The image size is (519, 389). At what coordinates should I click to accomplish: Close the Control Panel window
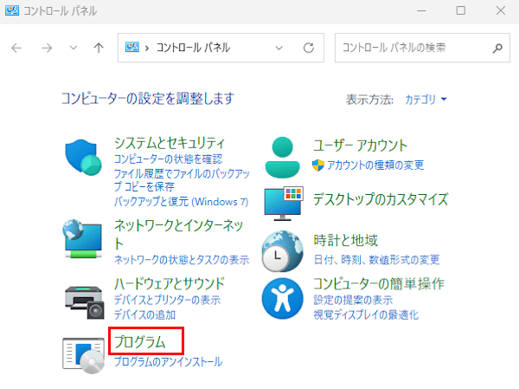click(x=501, y=10)
